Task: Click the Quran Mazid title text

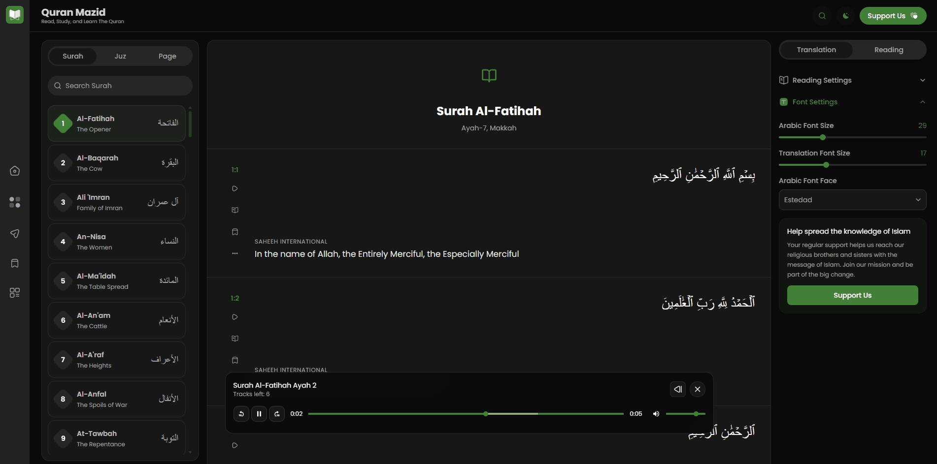Action: 73,12
